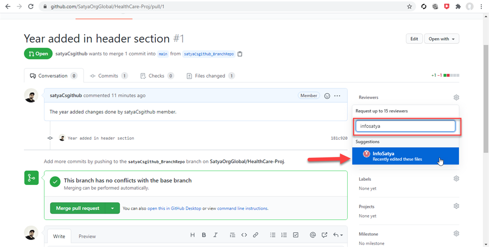Open saved replies dropdown in editor
The height and width of the screenshot is (247, 489).
(338, 235)
